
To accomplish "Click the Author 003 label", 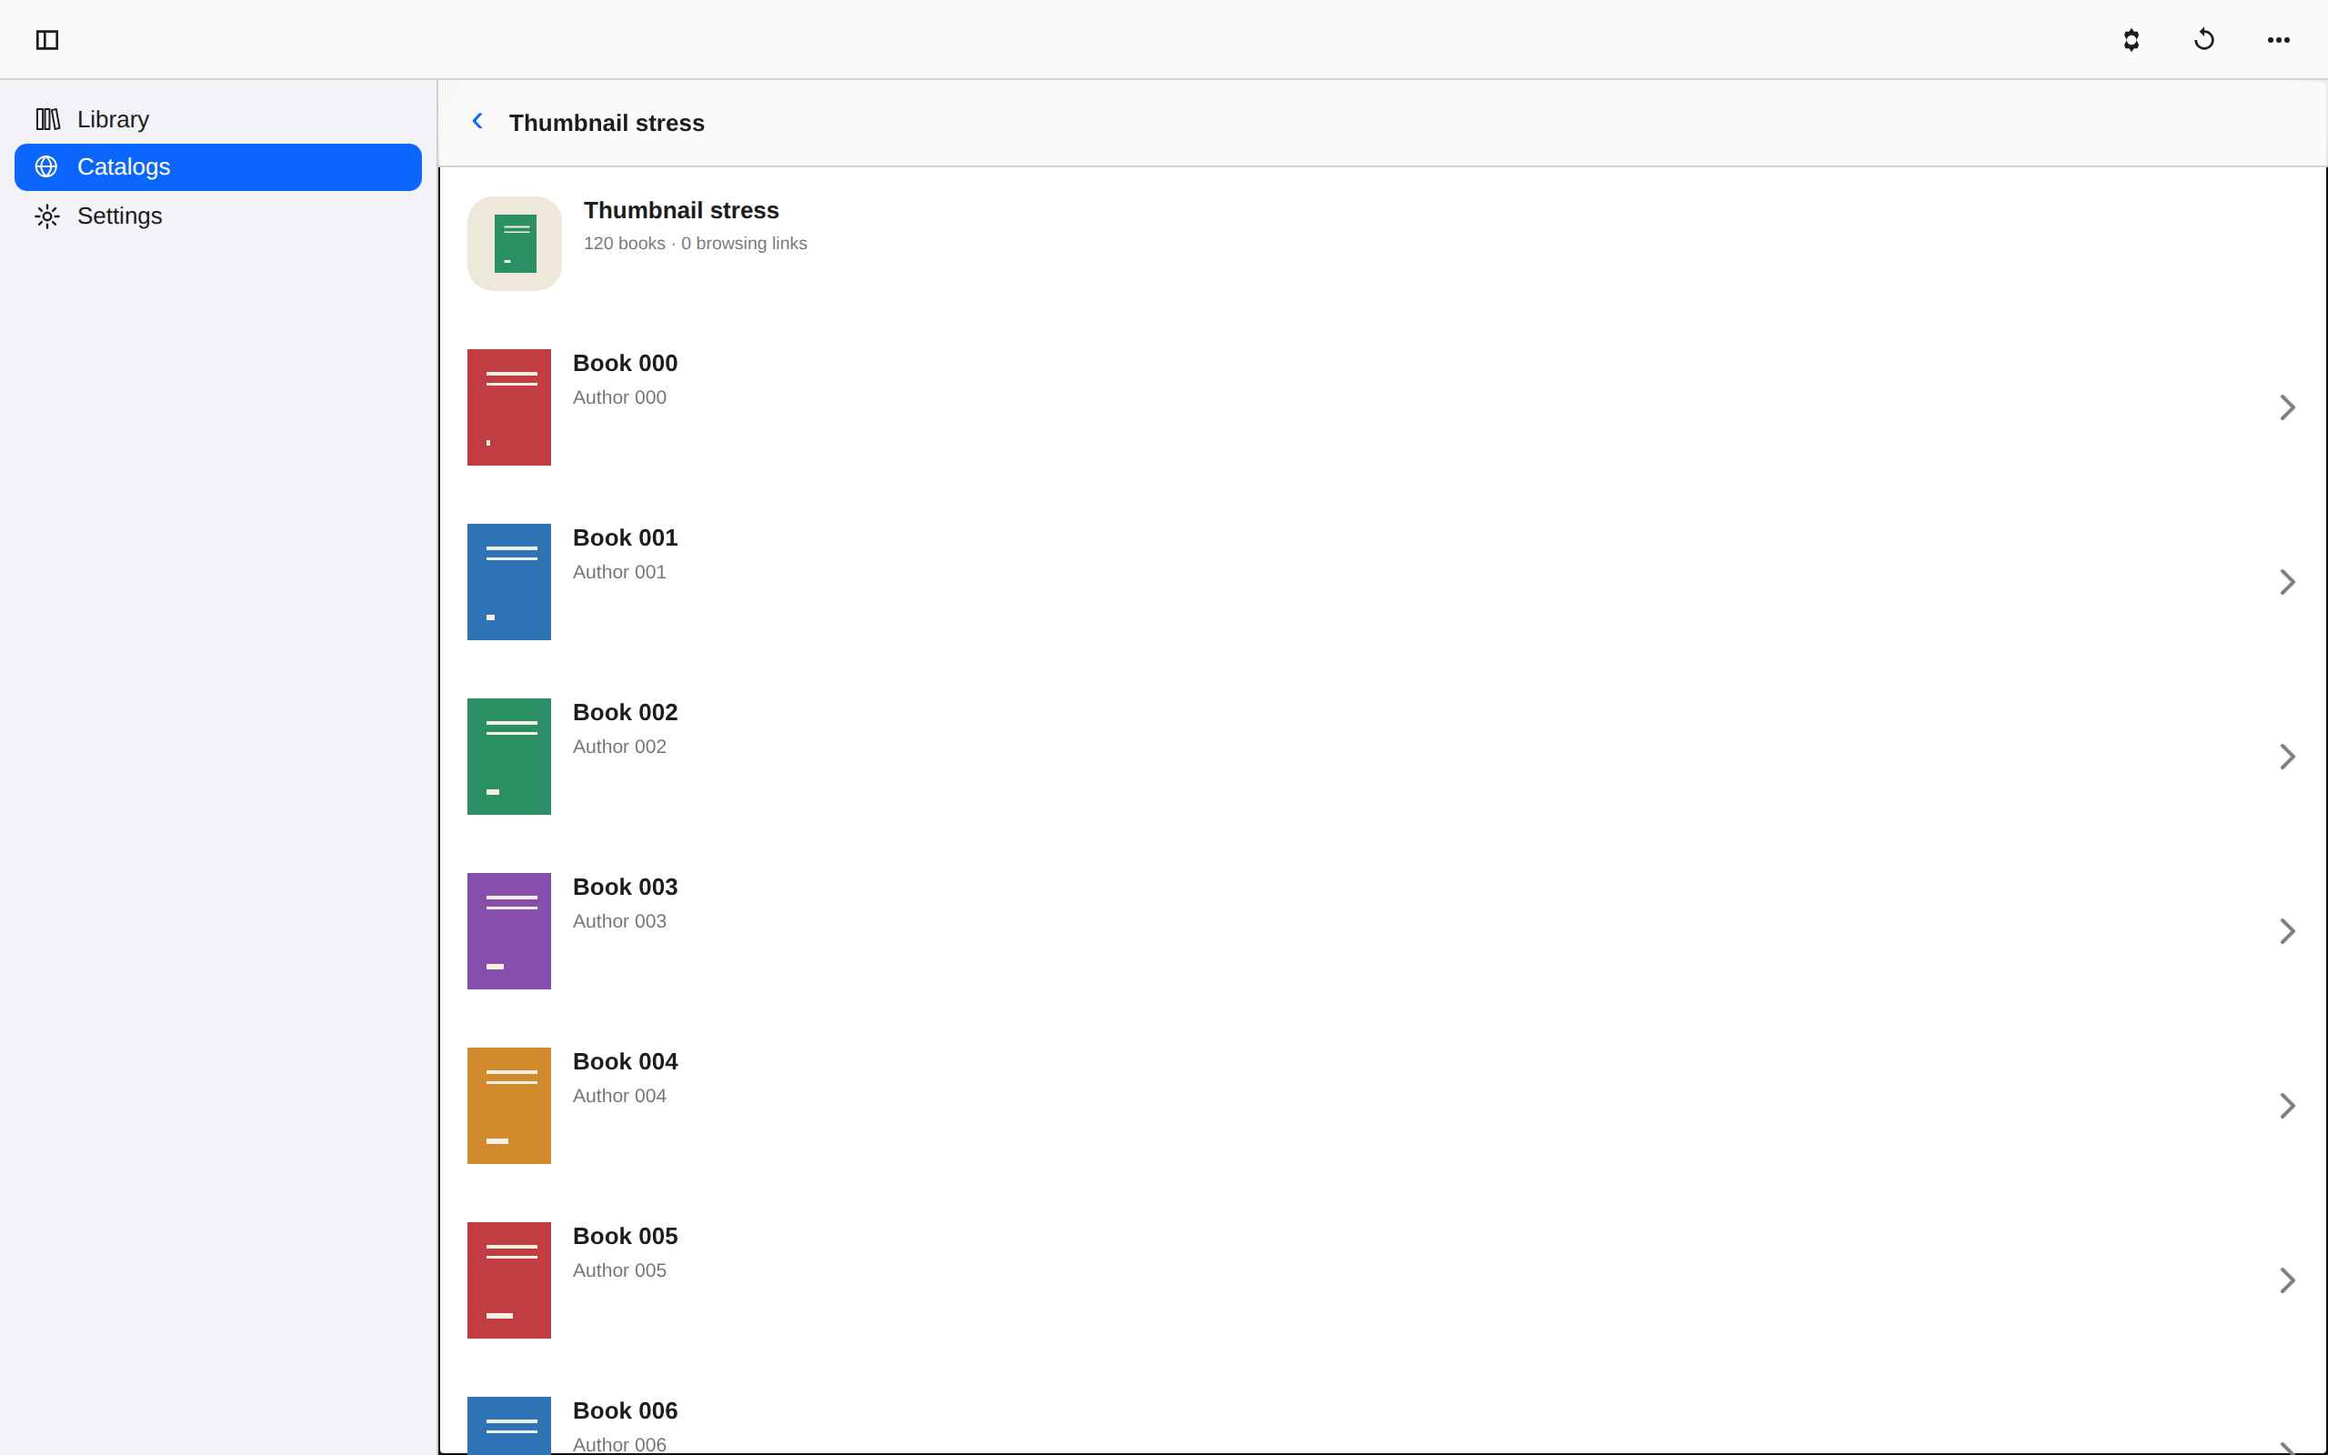I will 619,921.
